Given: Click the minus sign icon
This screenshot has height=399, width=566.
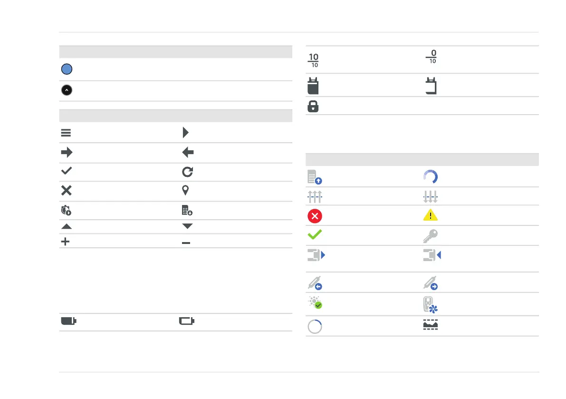Looking at the screenshot, I should tap(186, 243).
